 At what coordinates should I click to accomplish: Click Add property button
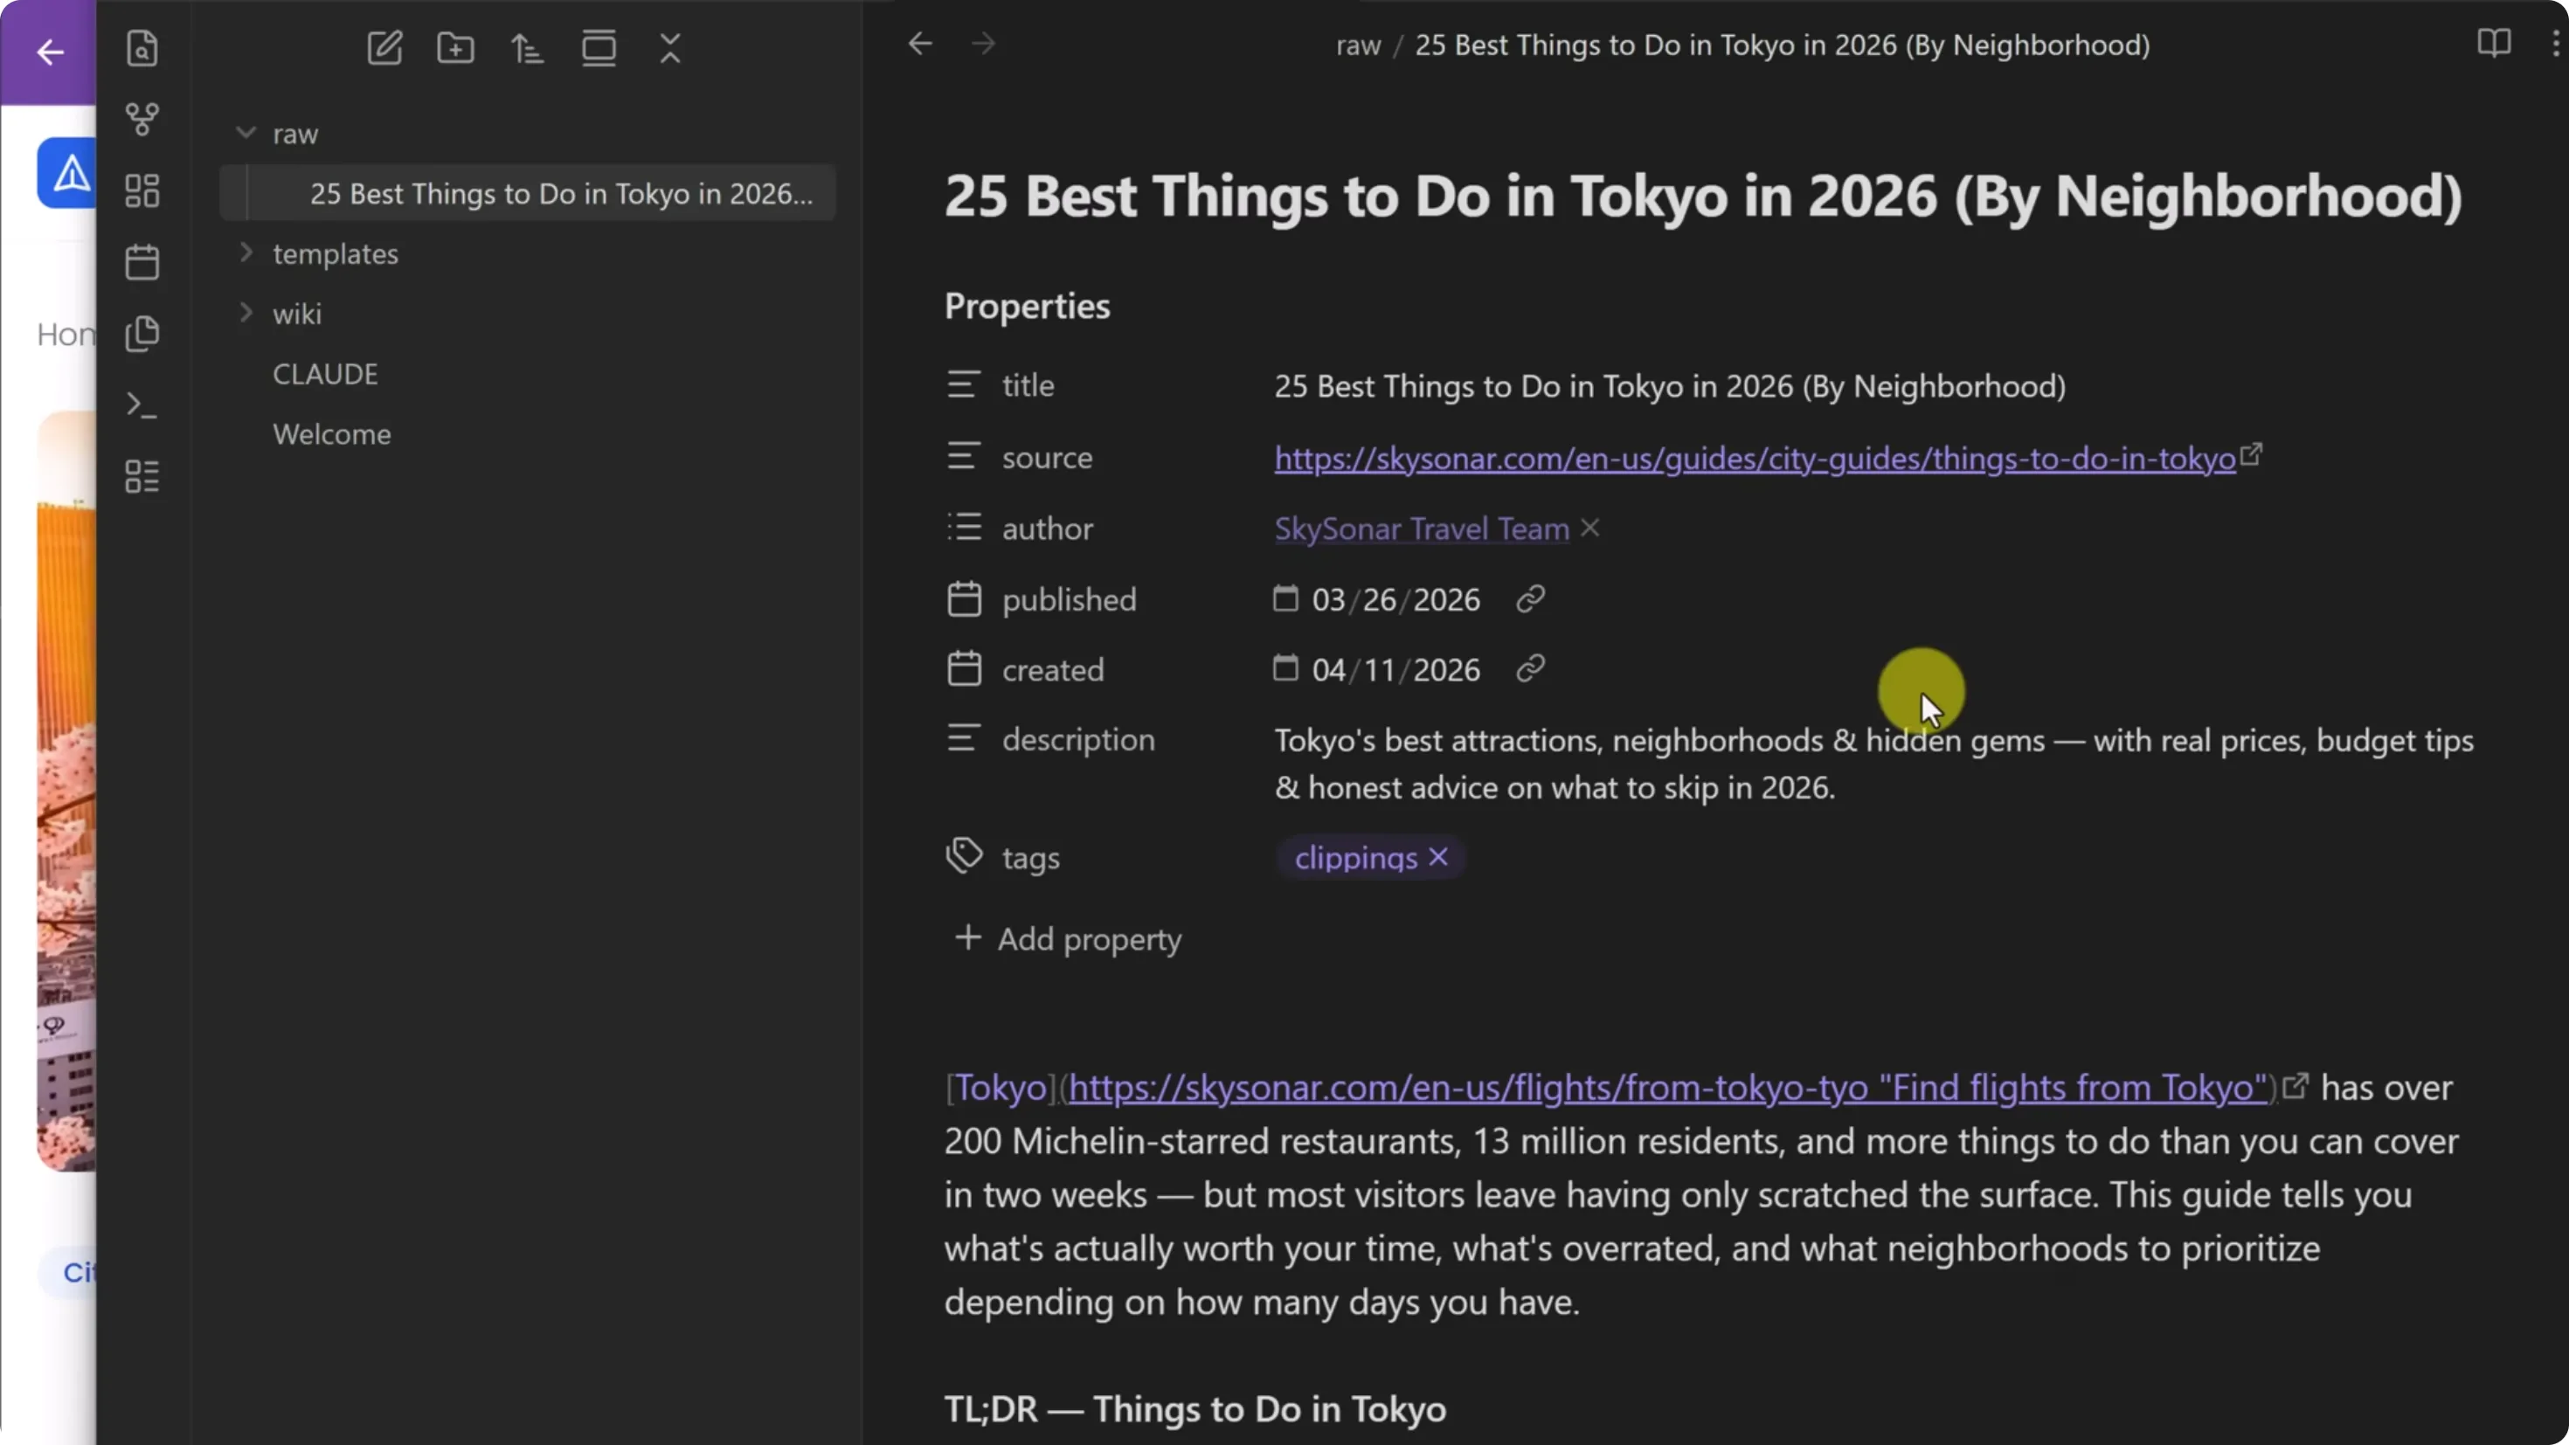coord(1068,938)
